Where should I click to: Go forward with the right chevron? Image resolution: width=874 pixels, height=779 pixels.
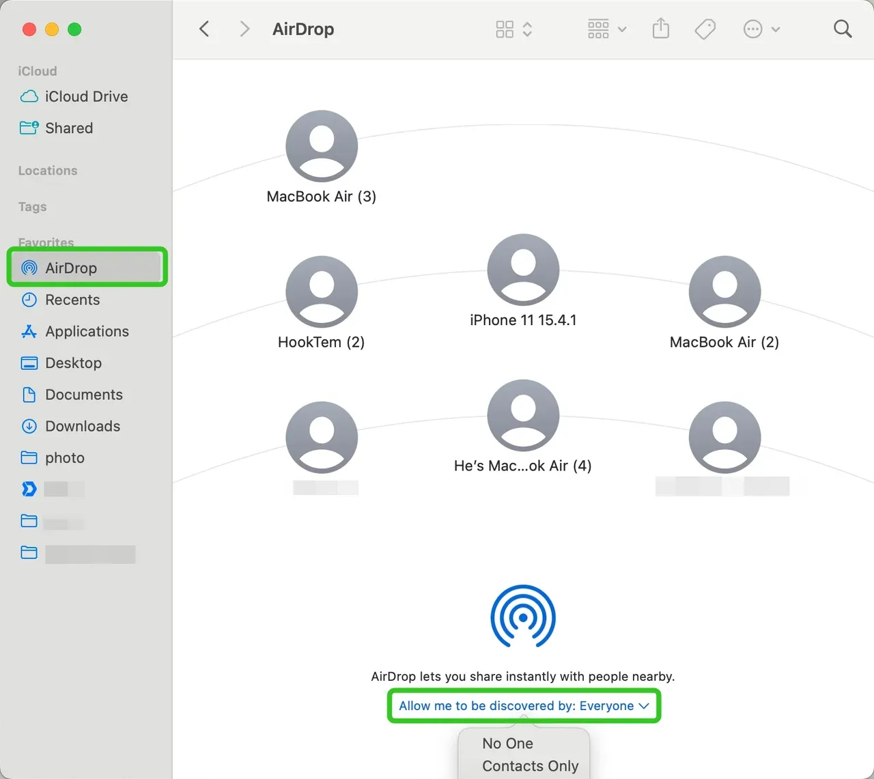(244, 29)
